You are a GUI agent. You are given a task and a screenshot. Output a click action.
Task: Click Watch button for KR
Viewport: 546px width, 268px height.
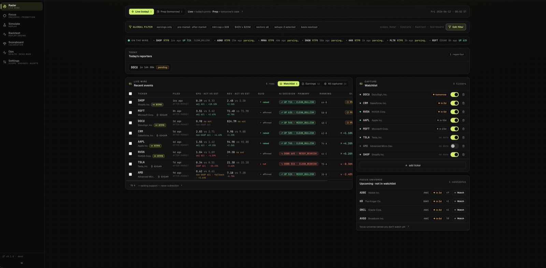pyautogui.click(x=459, y=201)
